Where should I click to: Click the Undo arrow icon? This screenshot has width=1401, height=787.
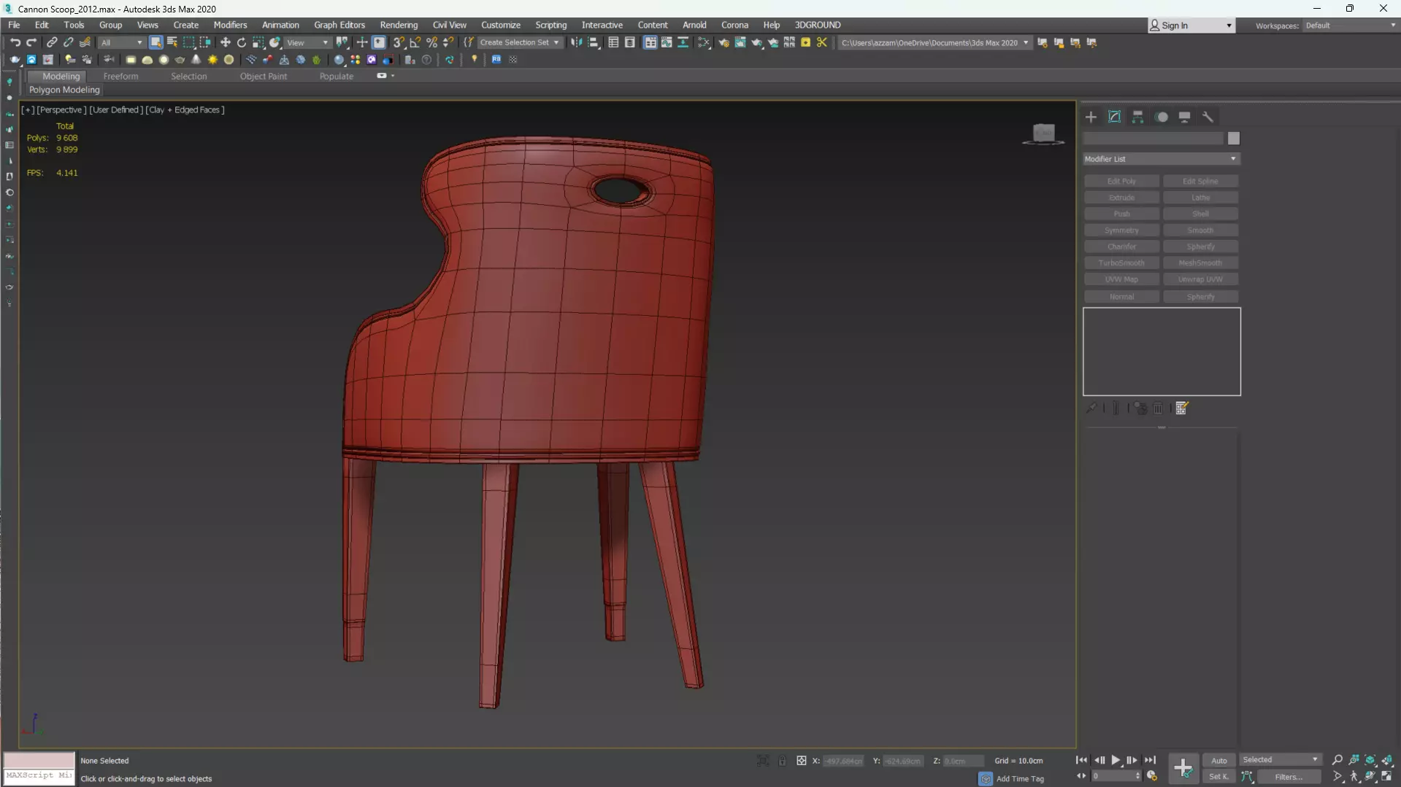coord(15,43)
